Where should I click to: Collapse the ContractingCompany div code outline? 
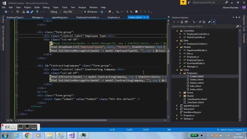coord(17,66)
